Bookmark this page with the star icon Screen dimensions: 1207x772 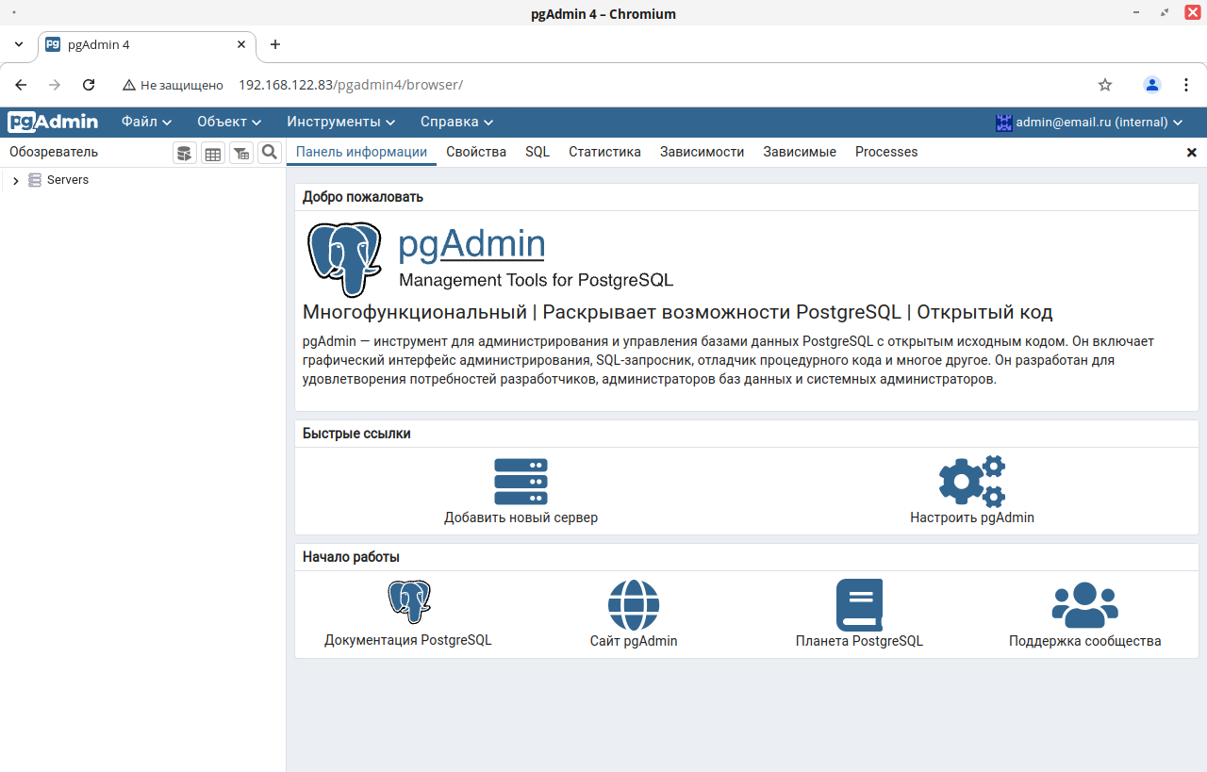tap(1105, 85)
